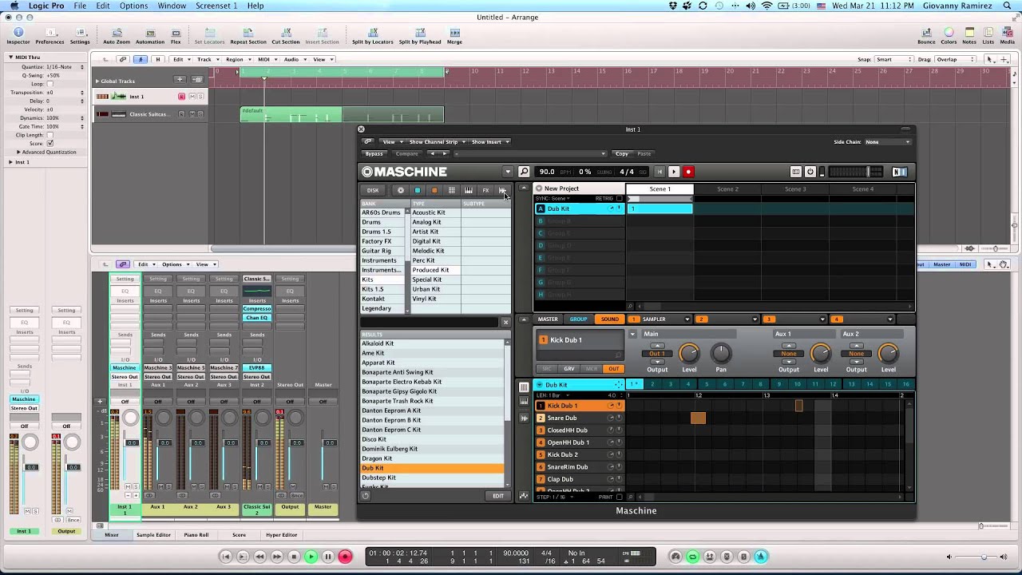Click Maschine's restart transport button
Viewport: 1022px width, 575px height.
point(659,172)
